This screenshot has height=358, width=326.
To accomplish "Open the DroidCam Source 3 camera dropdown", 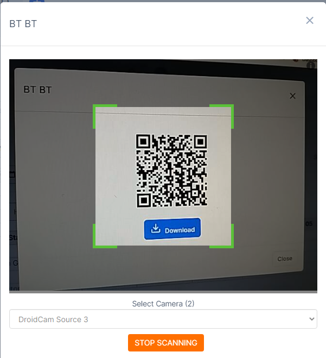I will (x=163, y=319).
